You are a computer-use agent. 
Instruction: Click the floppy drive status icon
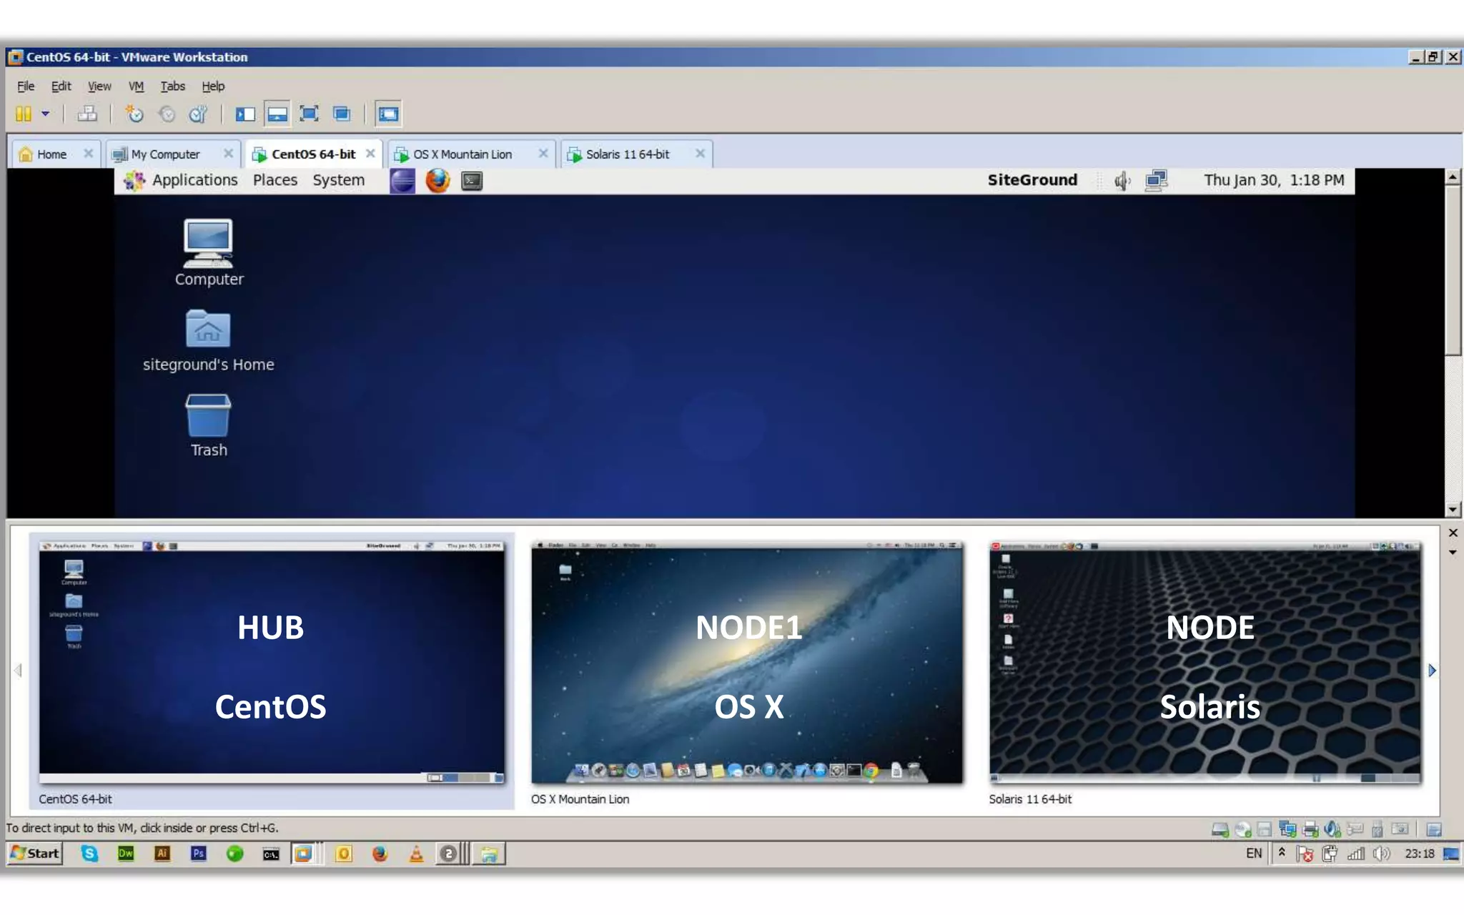pos(1264,829)
